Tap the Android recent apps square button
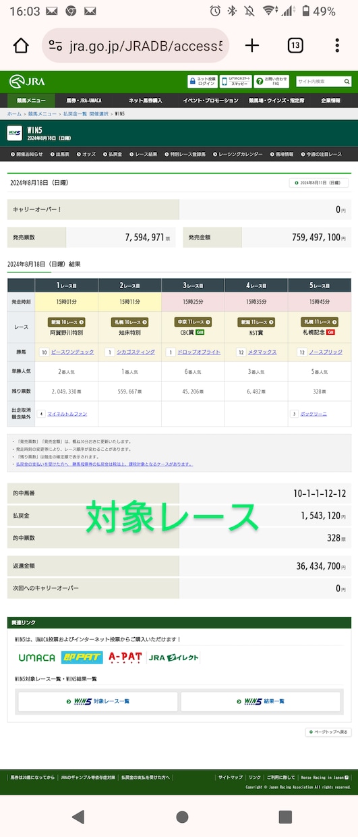The image size is (358, 837). point(285,817)
